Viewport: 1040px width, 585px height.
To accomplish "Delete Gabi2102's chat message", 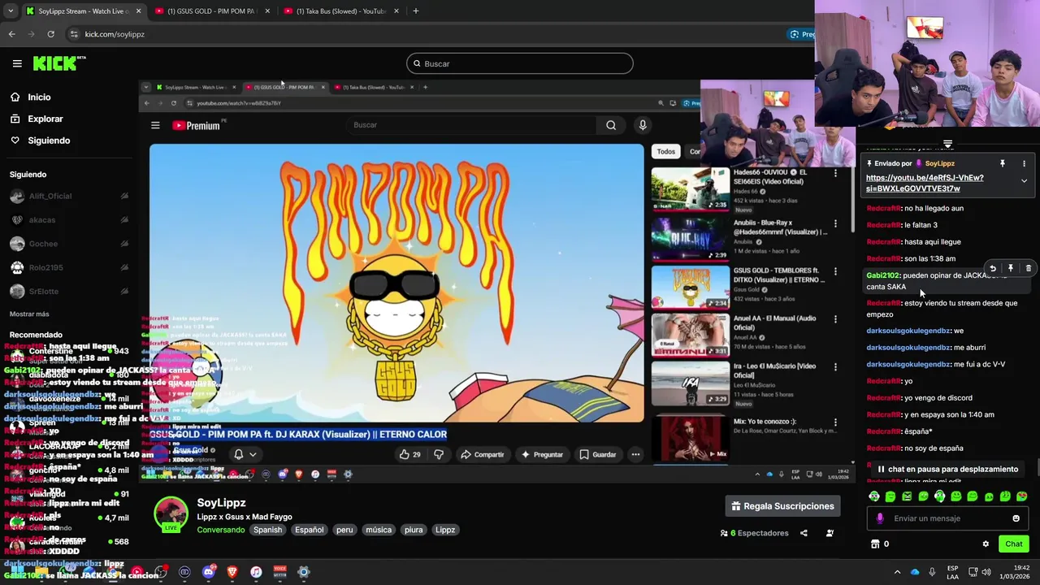I will pyautogui.click(x=1029, y=268).
